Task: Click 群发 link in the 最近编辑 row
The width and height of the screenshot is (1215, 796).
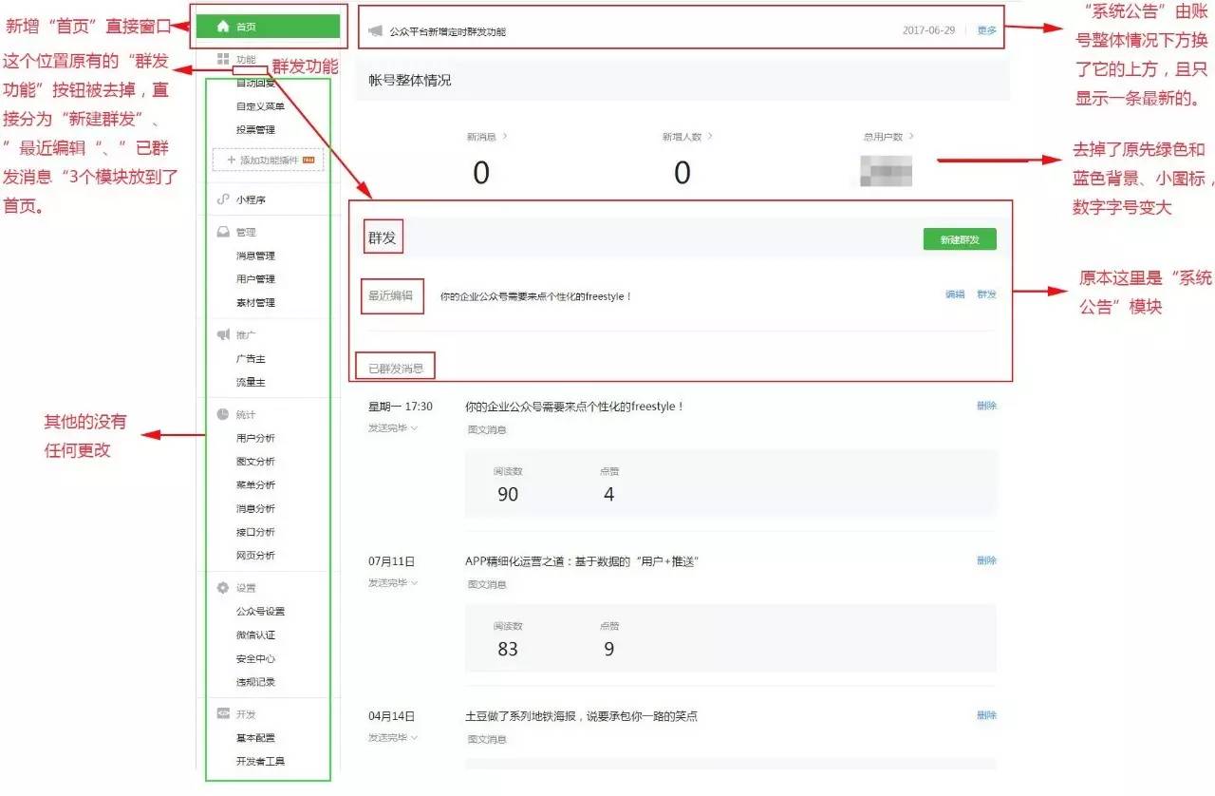Action: pos(987,294)
